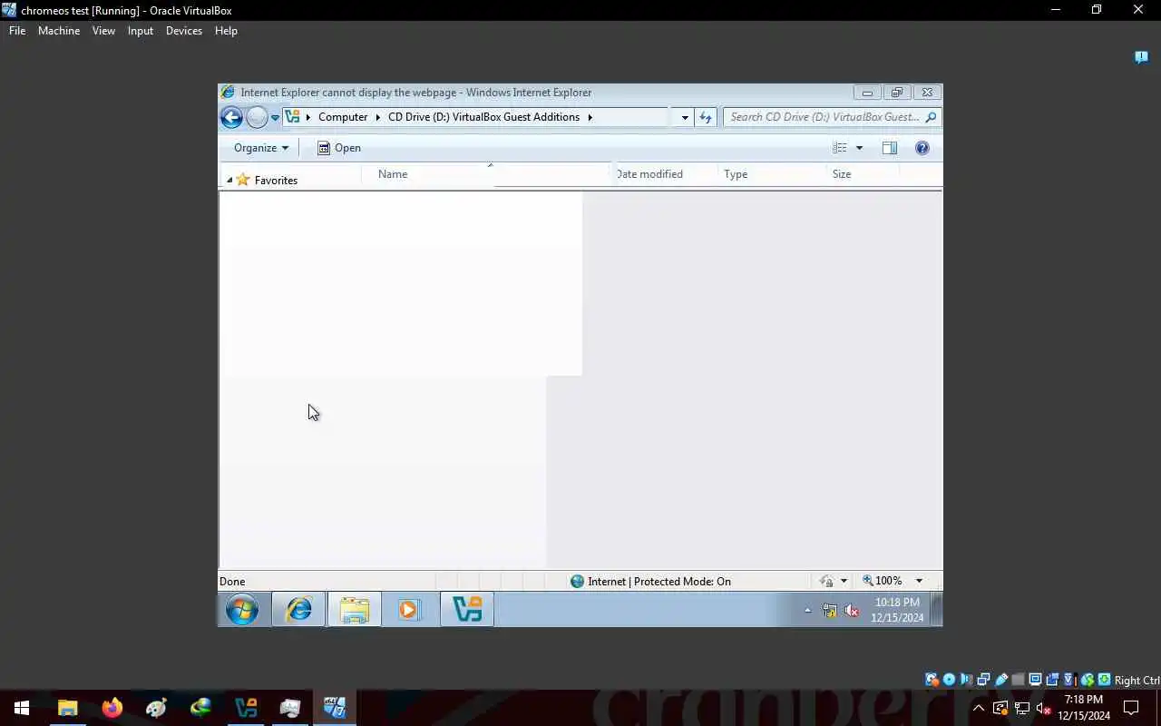The width and height of the screenshot is (1161, 726).
Task: Open host File Explorer from taskbar
Action: [67, 708]
